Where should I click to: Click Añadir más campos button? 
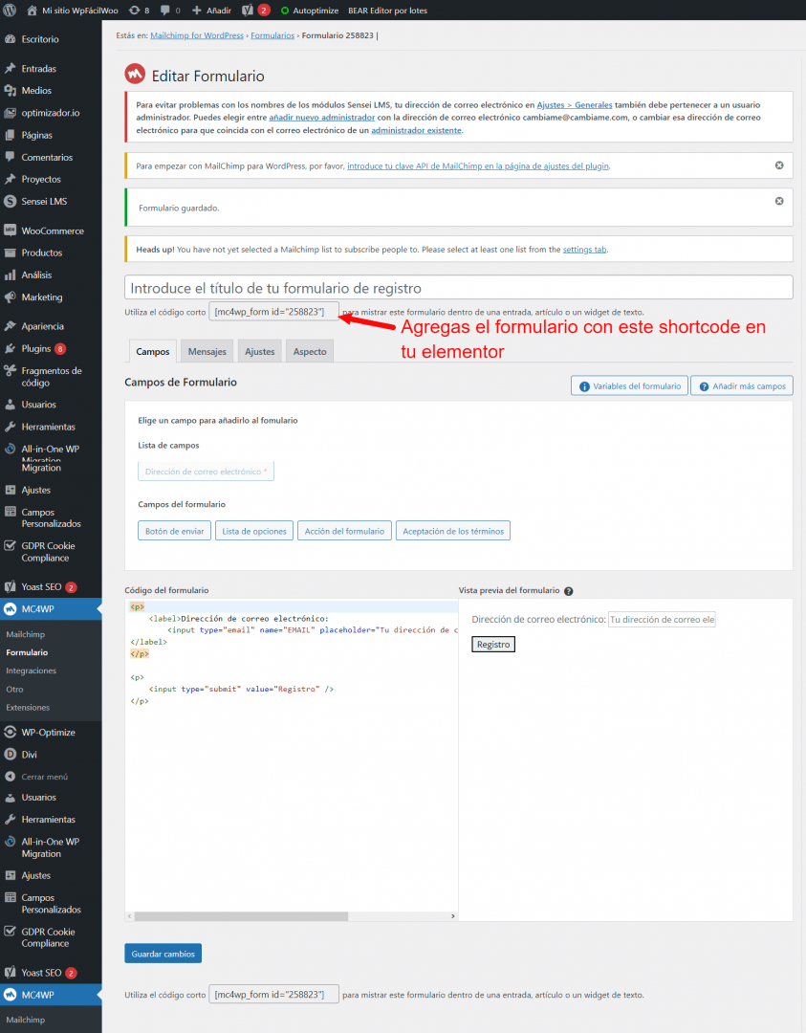point(742,386)
